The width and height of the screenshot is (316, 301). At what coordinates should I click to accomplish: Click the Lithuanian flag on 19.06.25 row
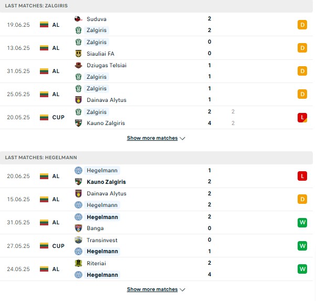[44, 25]
